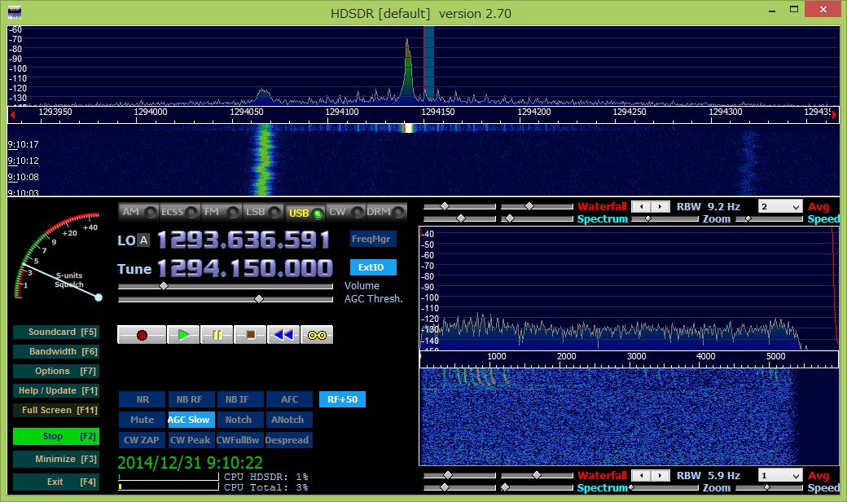The height and width of the screenshot is (502, 847).
Task: Toggle NB RF noise blanker
Action: coord(191,399)
